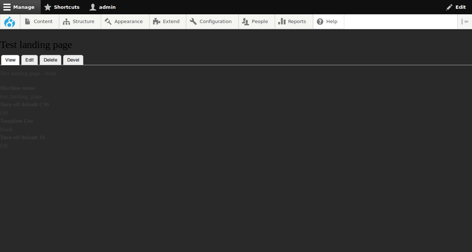Open the Drupal logo home icon
Image resolution: width=472 pixels, height=252 pixels.
click(10, 21)
